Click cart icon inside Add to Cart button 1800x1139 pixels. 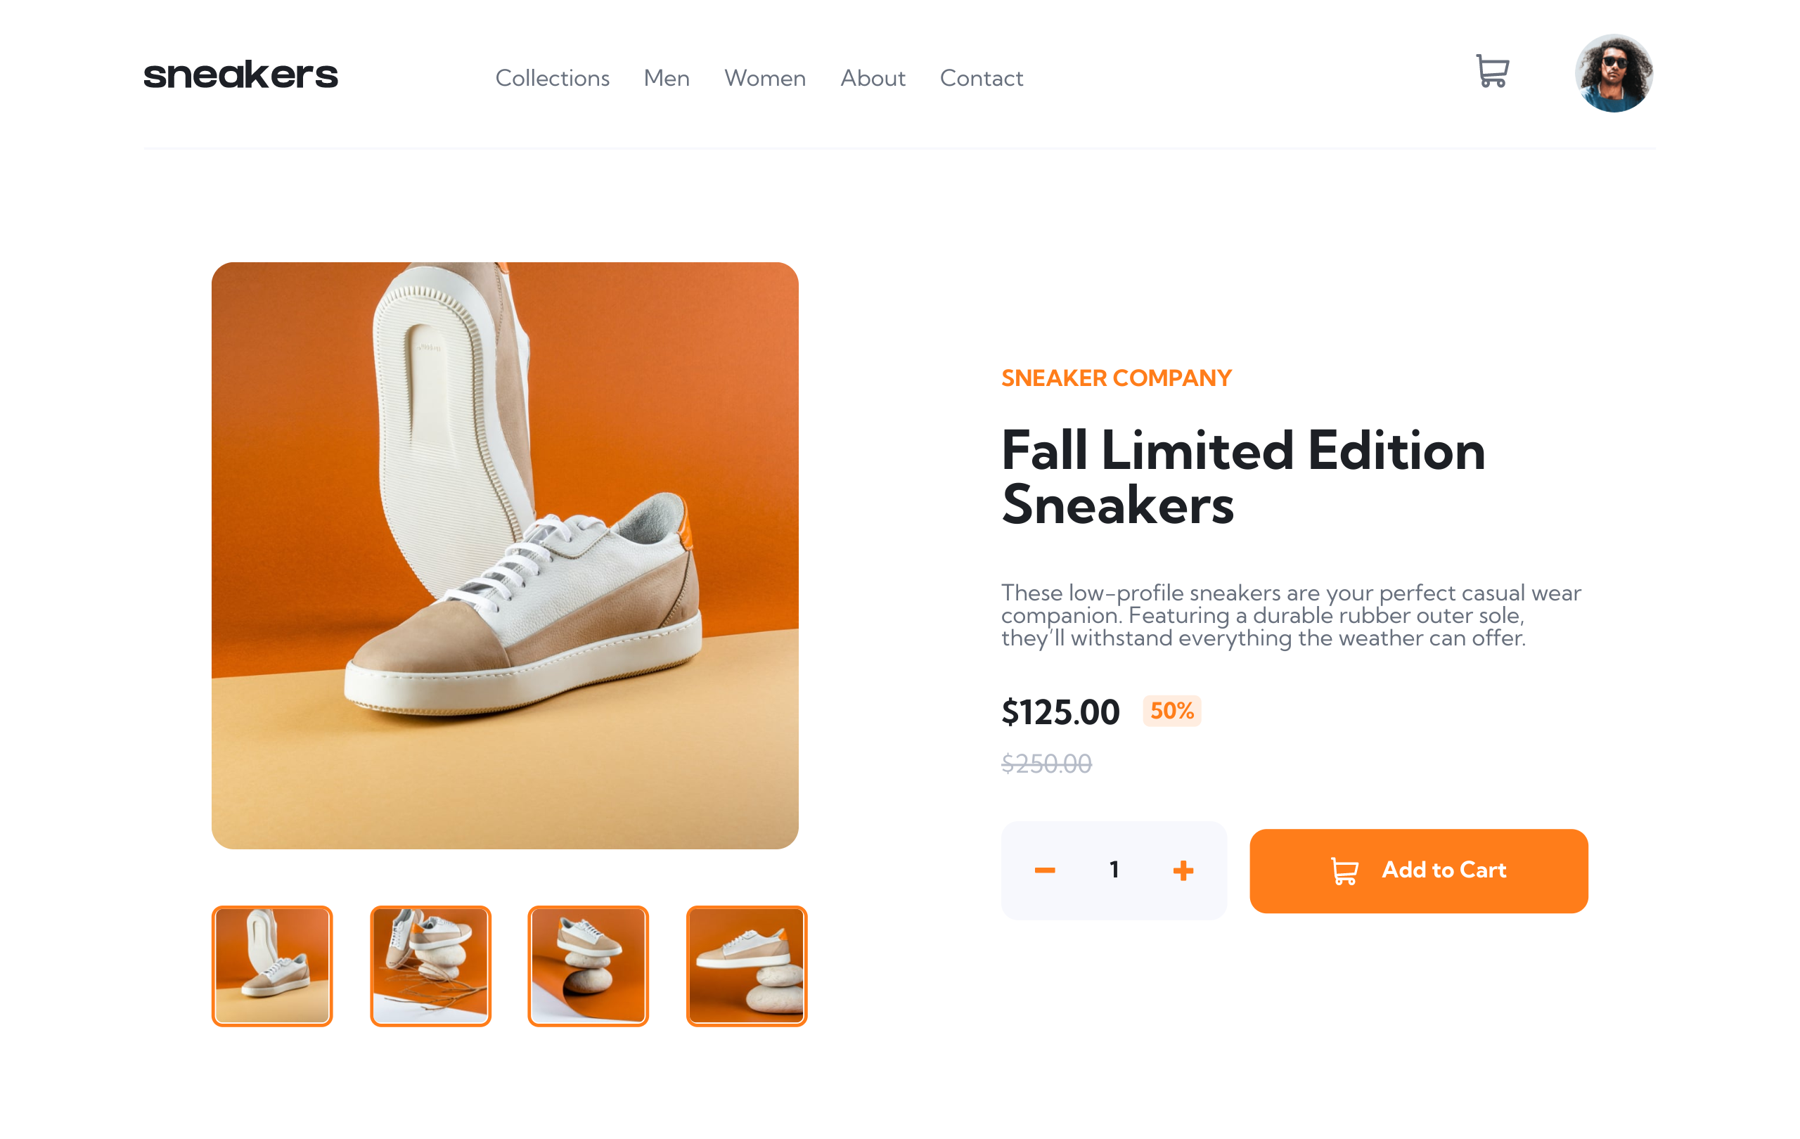tap(1344, 870)
